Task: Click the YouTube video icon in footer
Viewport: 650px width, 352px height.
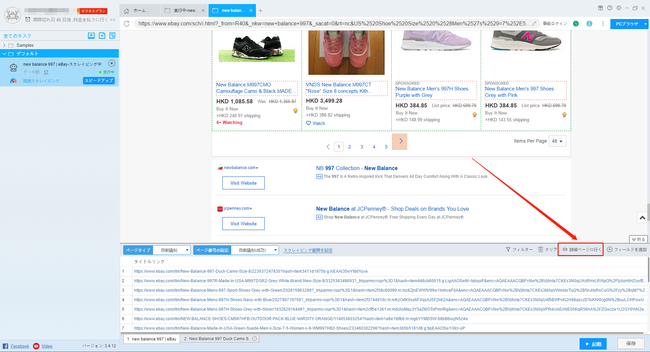Action: point(36,346)
